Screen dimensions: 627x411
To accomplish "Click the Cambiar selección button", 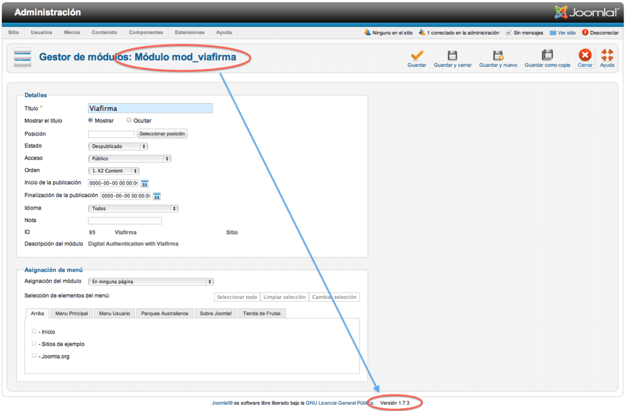I will [334, 297].
